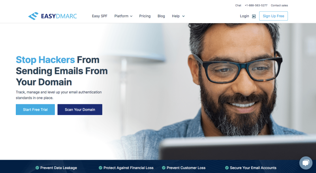Expand the Platform dropdown menu

tap(123, 16)
